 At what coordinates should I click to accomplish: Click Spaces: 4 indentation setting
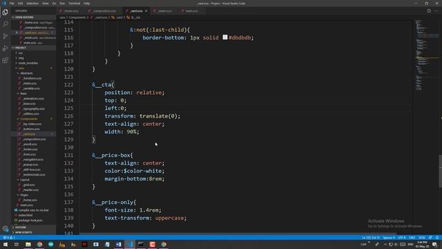click(x=389, y=237)
